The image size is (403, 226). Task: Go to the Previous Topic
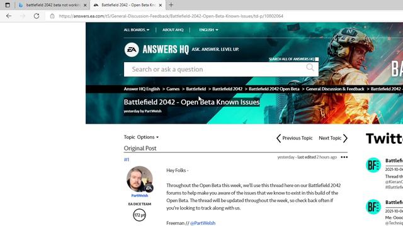[294, 138]
